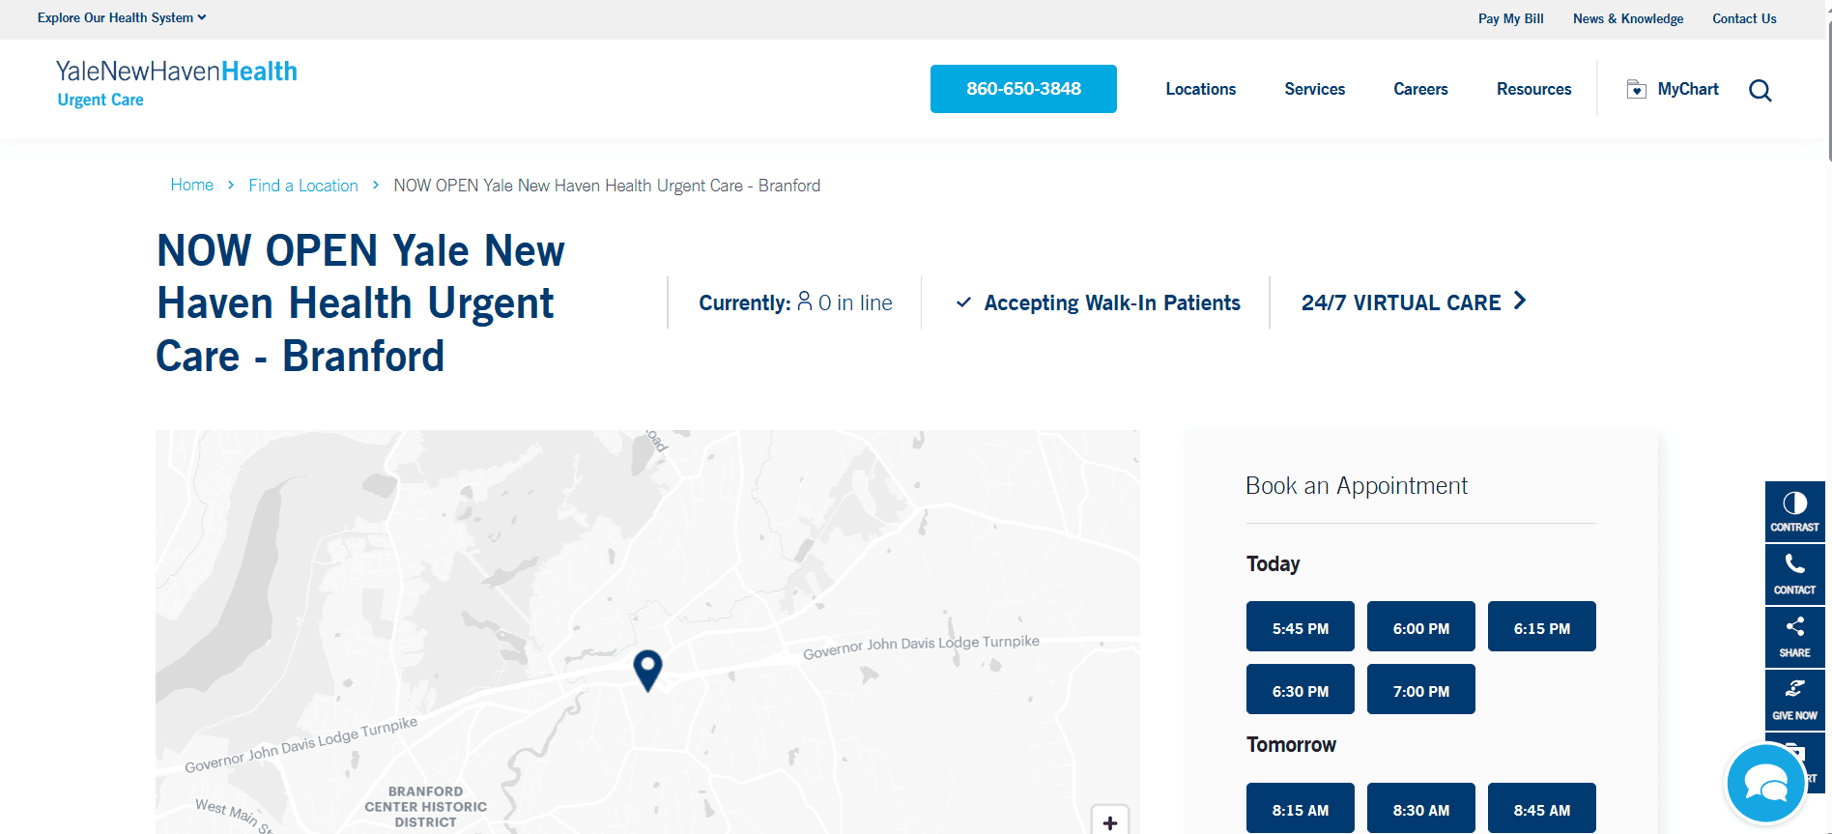Click Find a Location breadcrumb

point(303,186)
